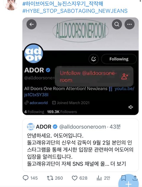Unmute video using the speaker icon
The width and height of the screenshot is (142, 187).
[x=131, y=107]
